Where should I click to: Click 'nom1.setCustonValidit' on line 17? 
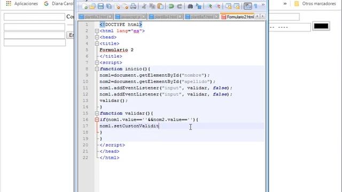(x=129, y=126)
